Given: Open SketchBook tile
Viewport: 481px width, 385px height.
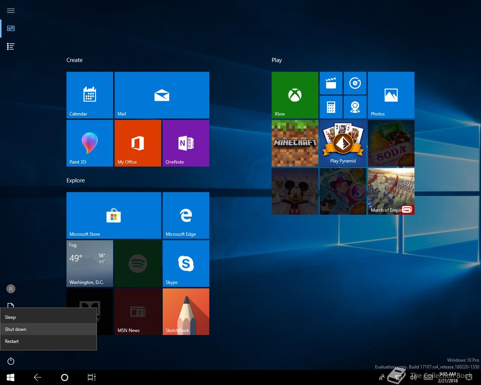Looking at the screenshot, I should point(186,312).
